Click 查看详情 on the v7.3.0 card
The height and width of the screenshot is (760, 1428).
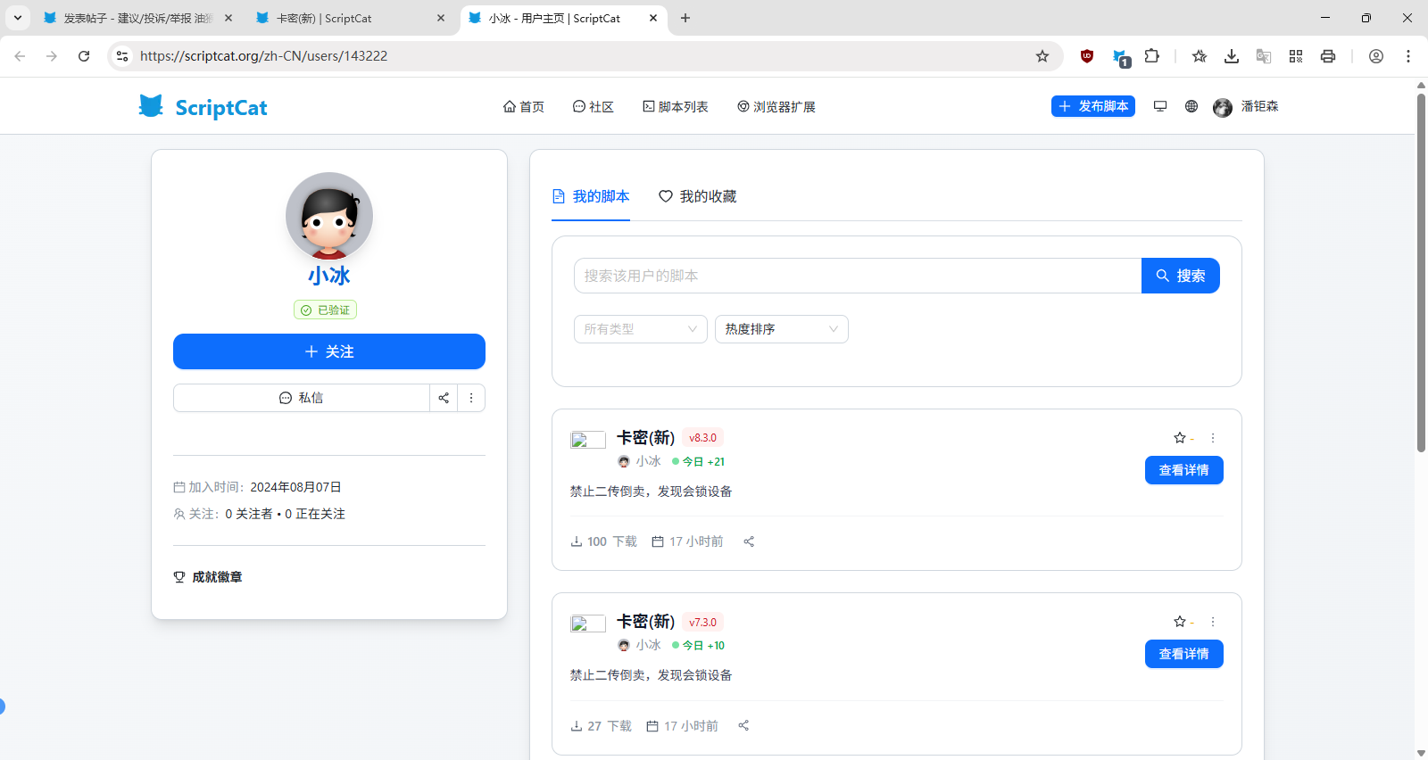point(1184,654)
